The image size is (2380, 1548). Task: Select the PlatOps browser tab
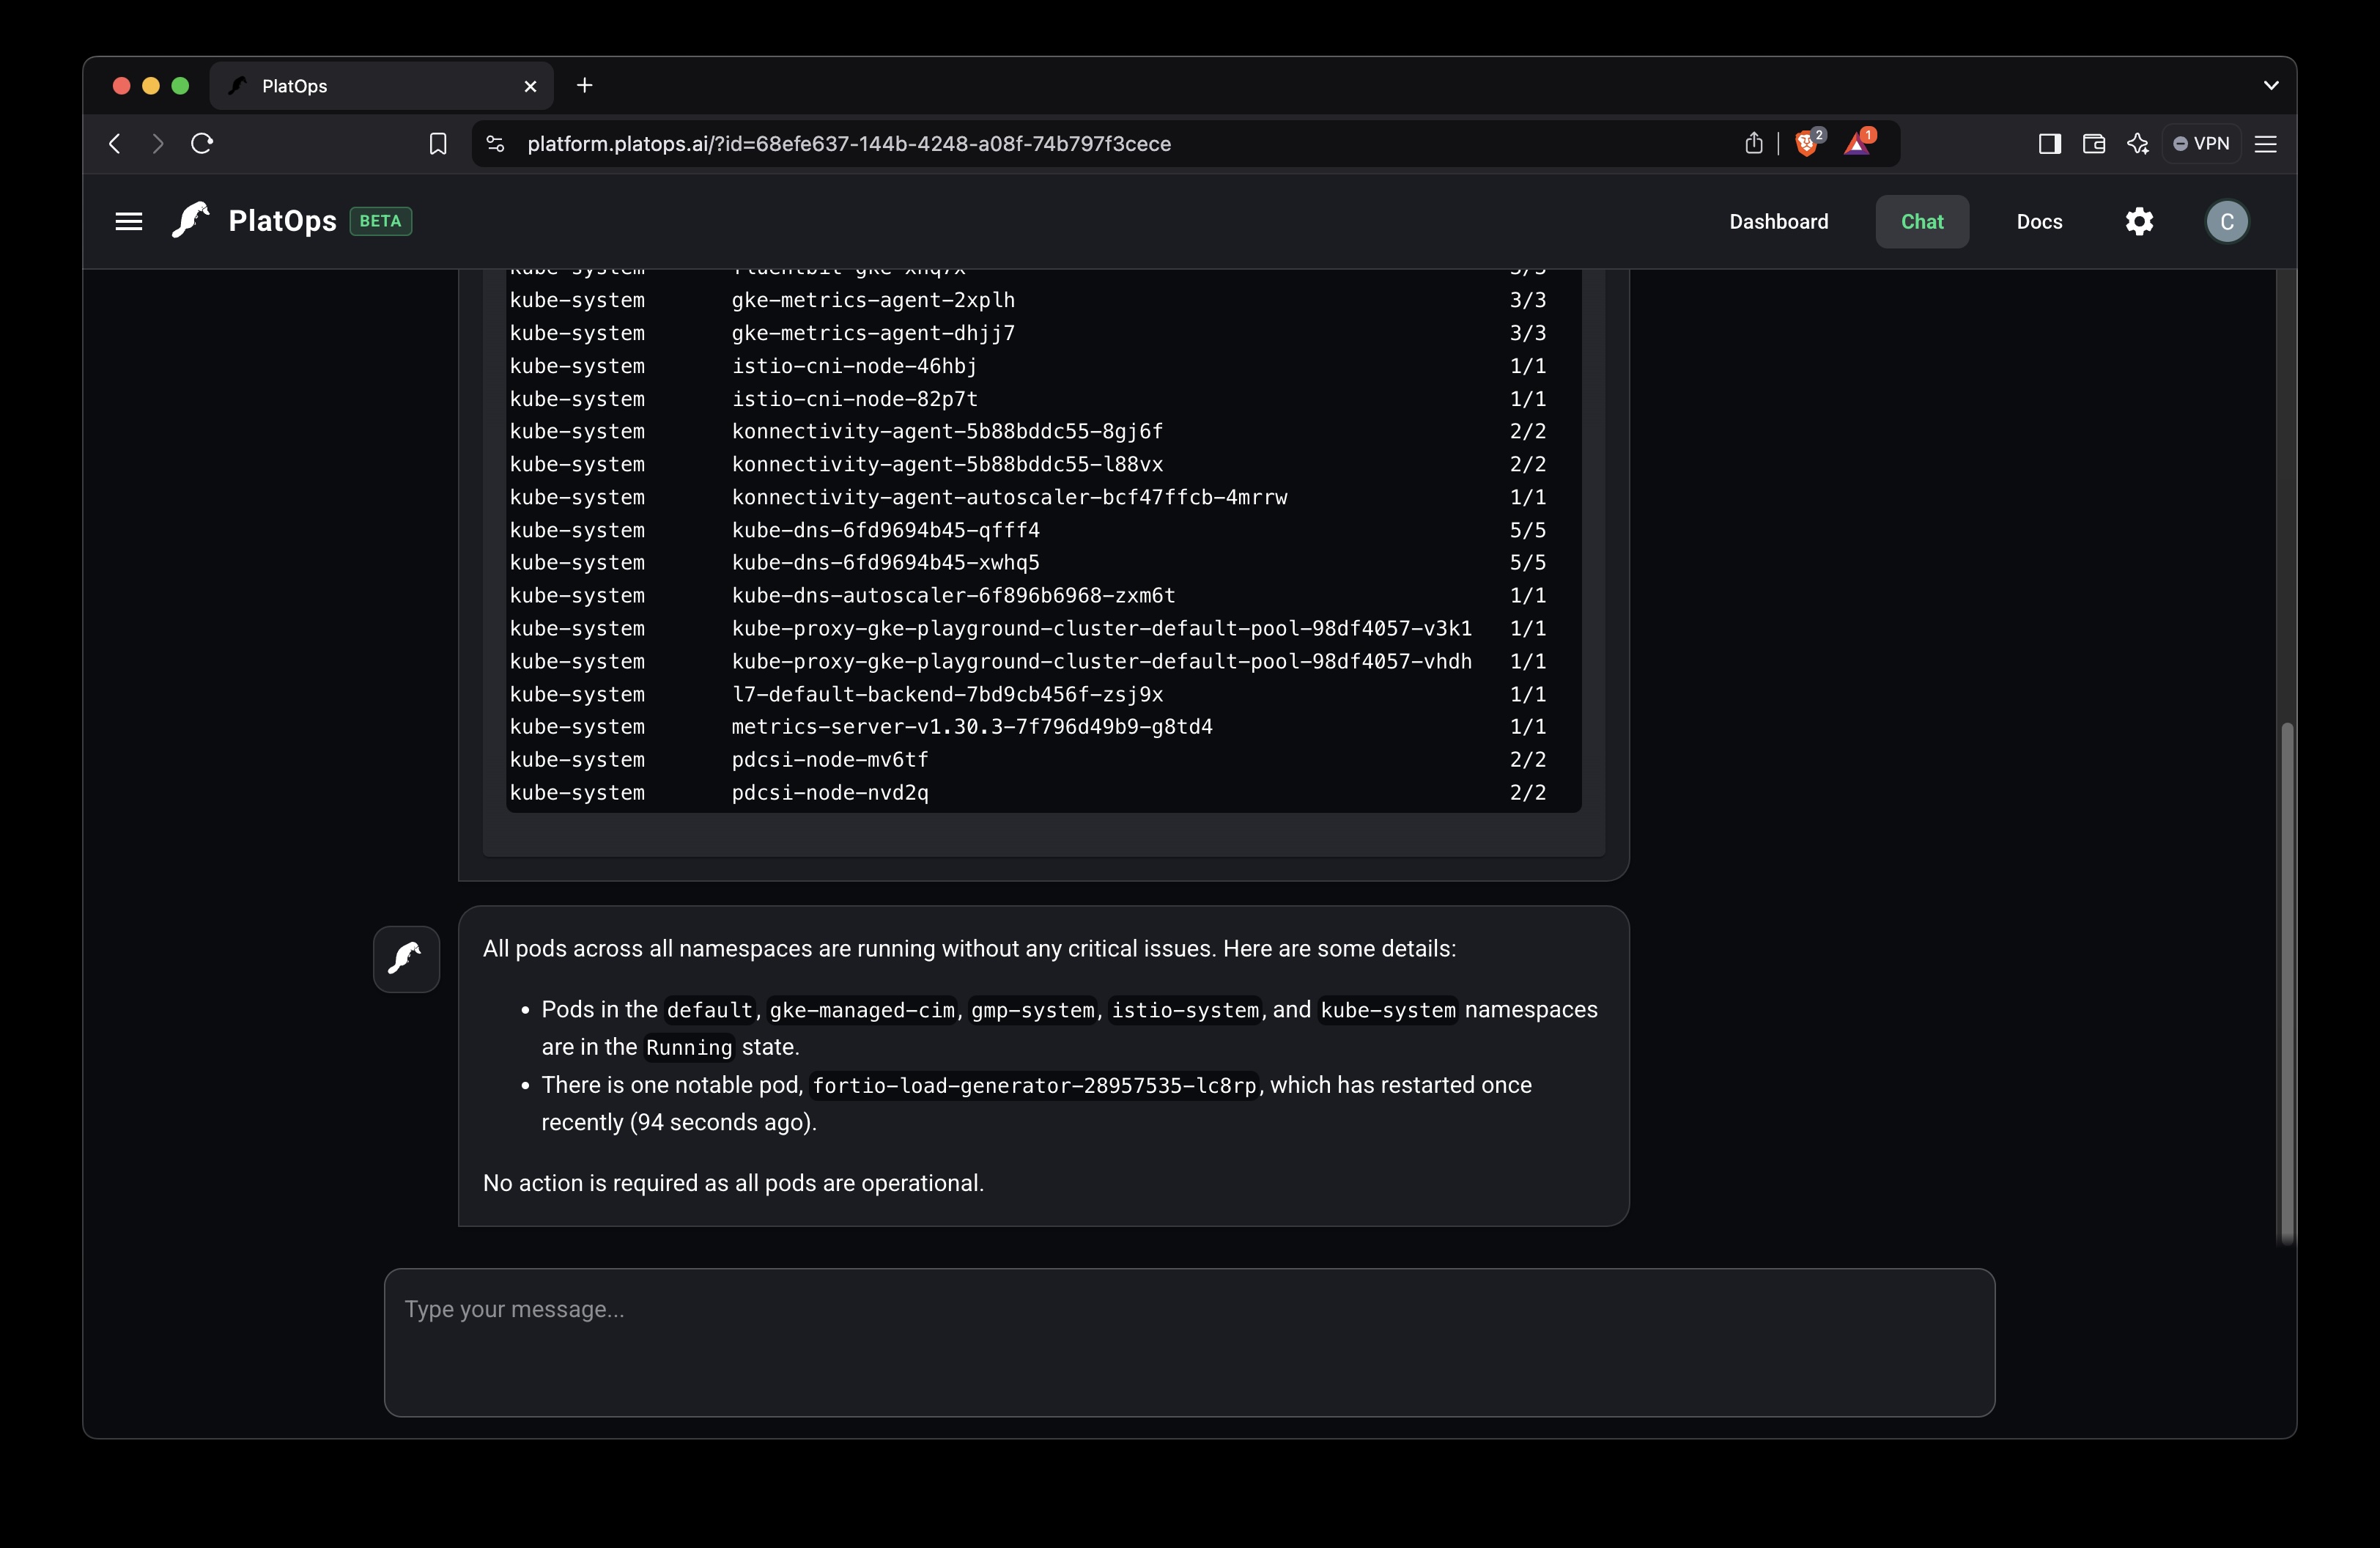point(381,86)
